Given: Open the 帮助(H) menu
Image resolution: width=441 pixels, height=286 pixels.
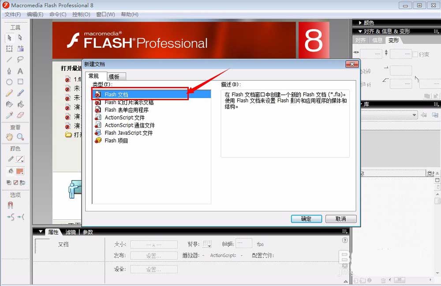Looking at the screenshot, I should coord(130,15).
